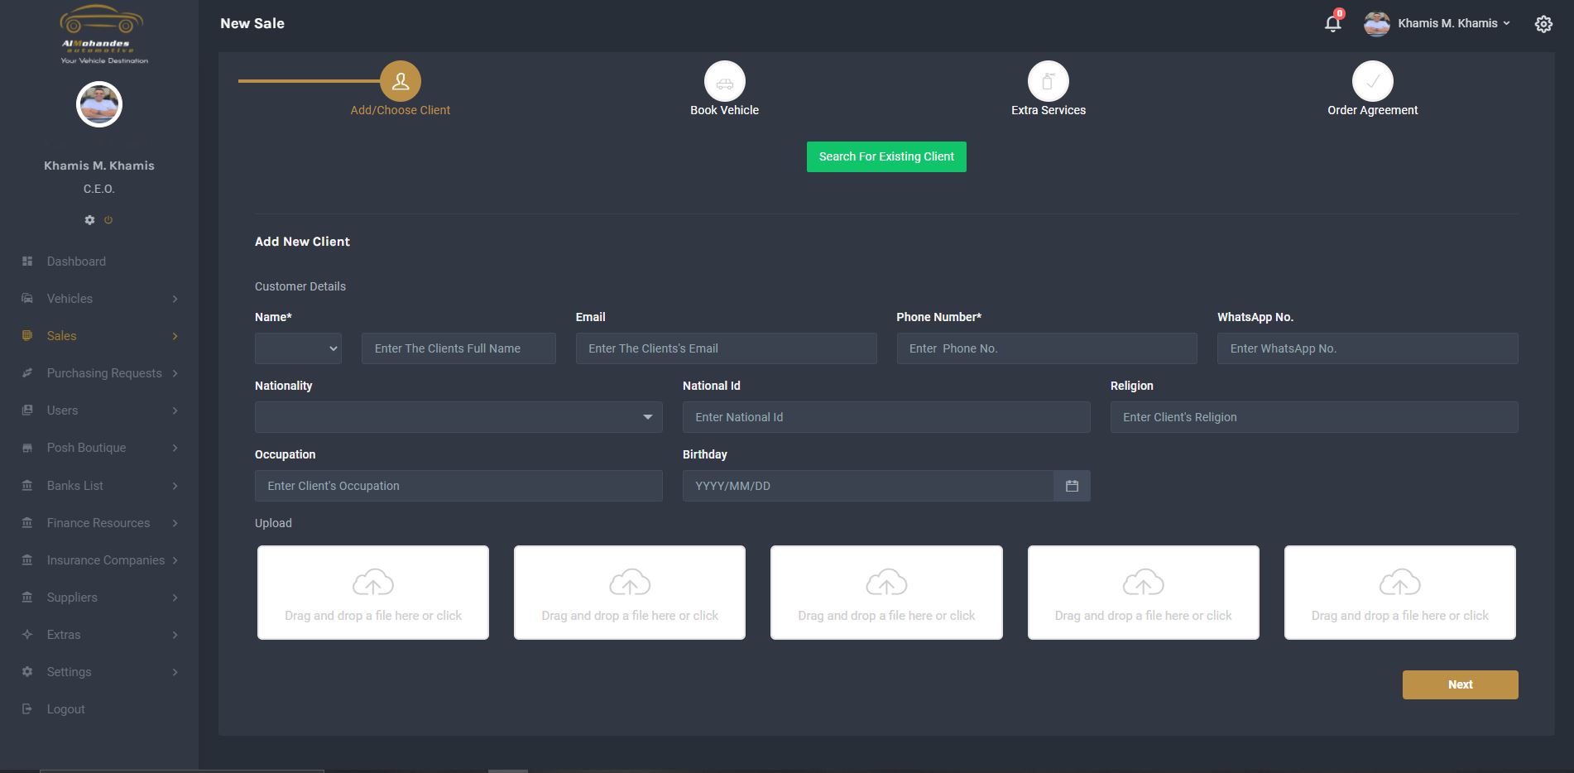This screenshot has width=1574, height=773.
Task: Expand the Posh Boutique chevron
Action: [175, 448]
